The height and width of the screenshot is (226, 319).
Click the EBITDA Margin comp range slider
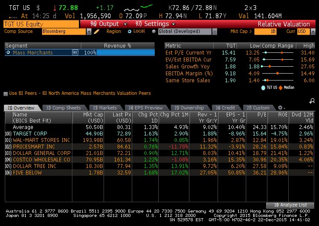[x=278, y=73]
